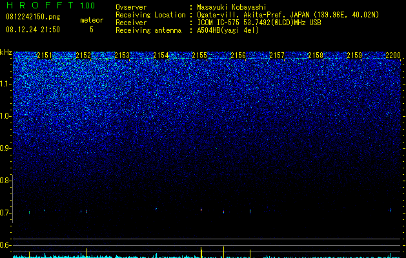The width and height of the screenshot is (406, 258).
Task: Click the HROFFT title text
Action: 40,5
